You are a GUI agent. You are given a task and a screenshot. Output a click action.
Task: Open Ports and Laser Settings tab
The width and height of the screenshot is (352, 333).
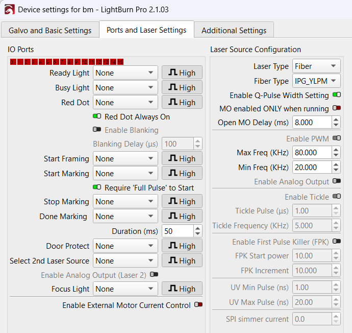click(x=146, y=30)
